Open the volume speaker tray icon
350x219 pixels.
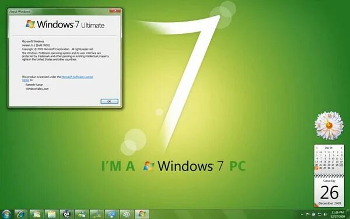coord(325,214)
